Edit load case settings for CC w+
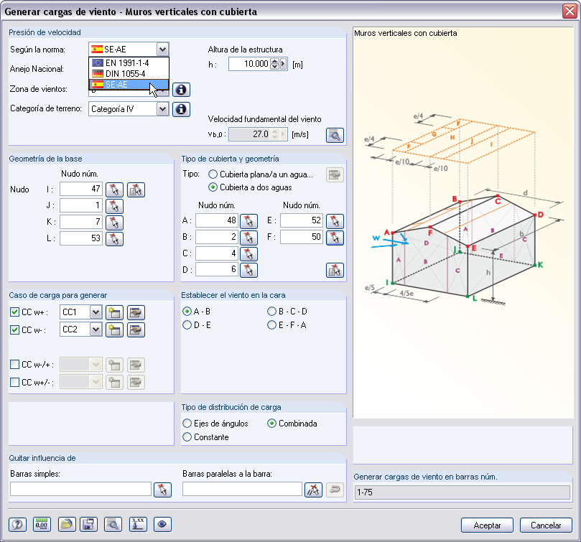 [136, 313]
